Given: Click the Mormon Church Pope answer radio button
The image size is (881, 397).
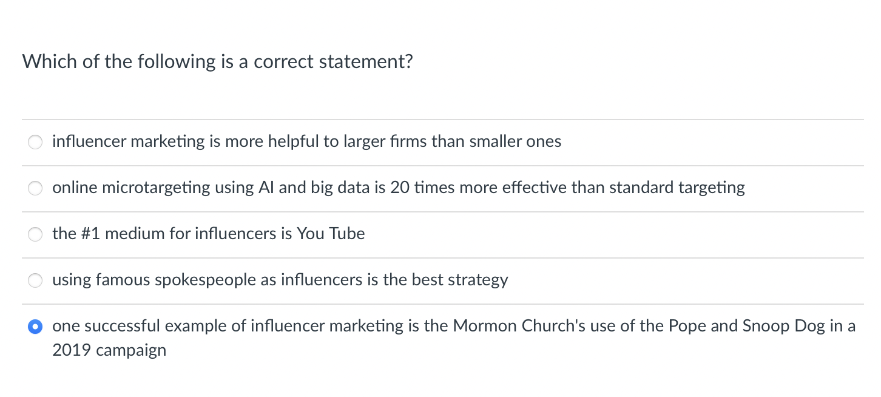Looking at the screenshot, I should click(35, 327).
